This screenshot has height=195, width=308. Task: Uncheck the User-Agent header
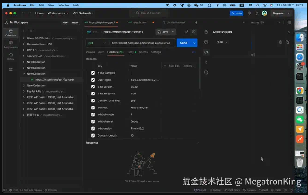93,80
